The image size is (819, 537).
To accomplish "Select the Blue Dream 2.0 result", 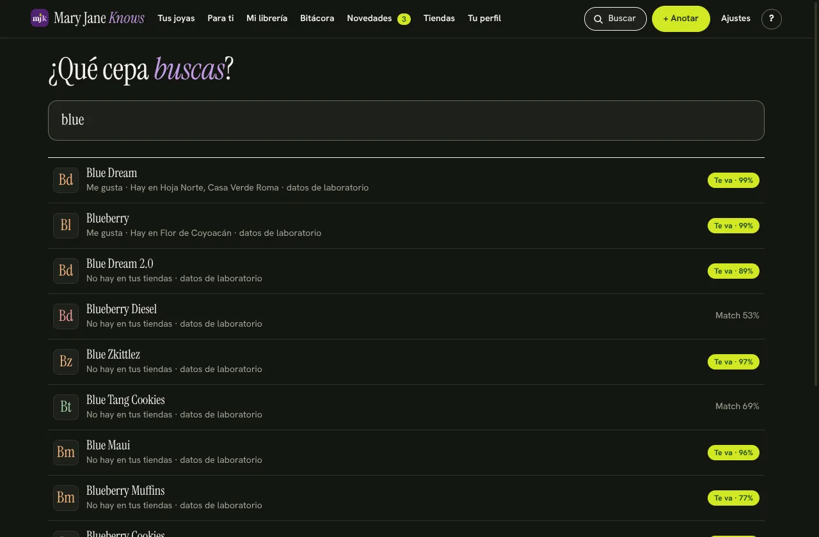I will [x=406, y=271].
